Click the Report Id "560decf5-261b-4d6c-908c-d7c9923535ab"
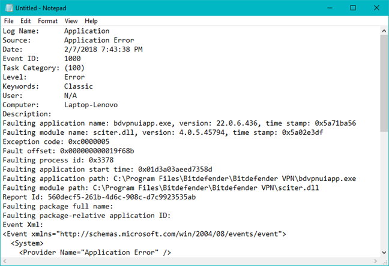This screenshot has height=266, width=389. tap(122, 197)
